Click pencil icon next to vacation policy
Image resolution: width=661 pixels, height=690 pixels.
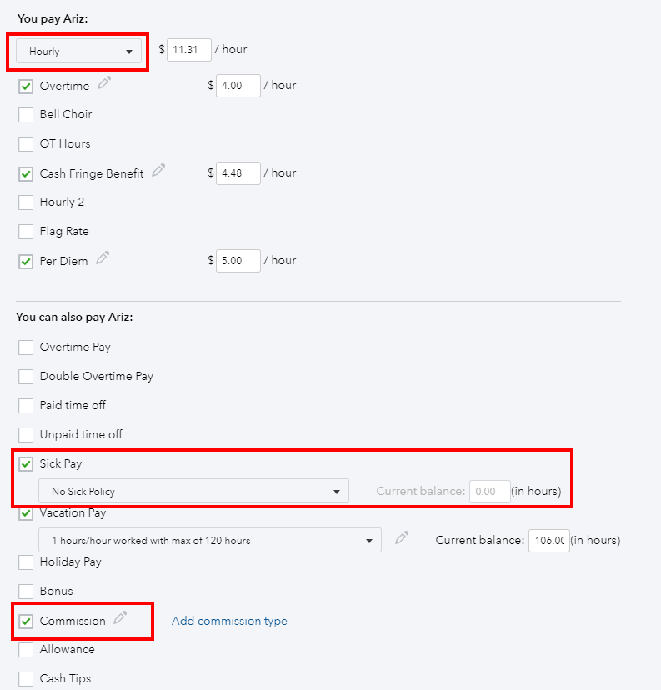point(402,538)
